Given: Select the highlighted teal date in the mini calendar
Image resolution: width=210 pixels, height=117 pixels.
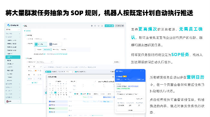Looking at the screenshot, I should 55,93.
